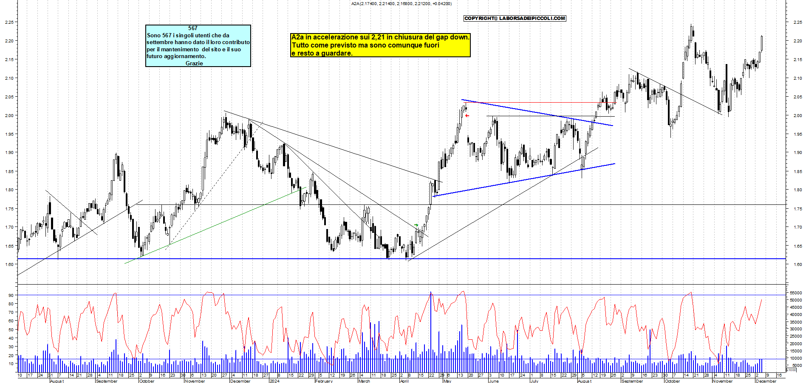803x383 pixels.
Task: Click the 45000 volume scale label
Action: 796,307
